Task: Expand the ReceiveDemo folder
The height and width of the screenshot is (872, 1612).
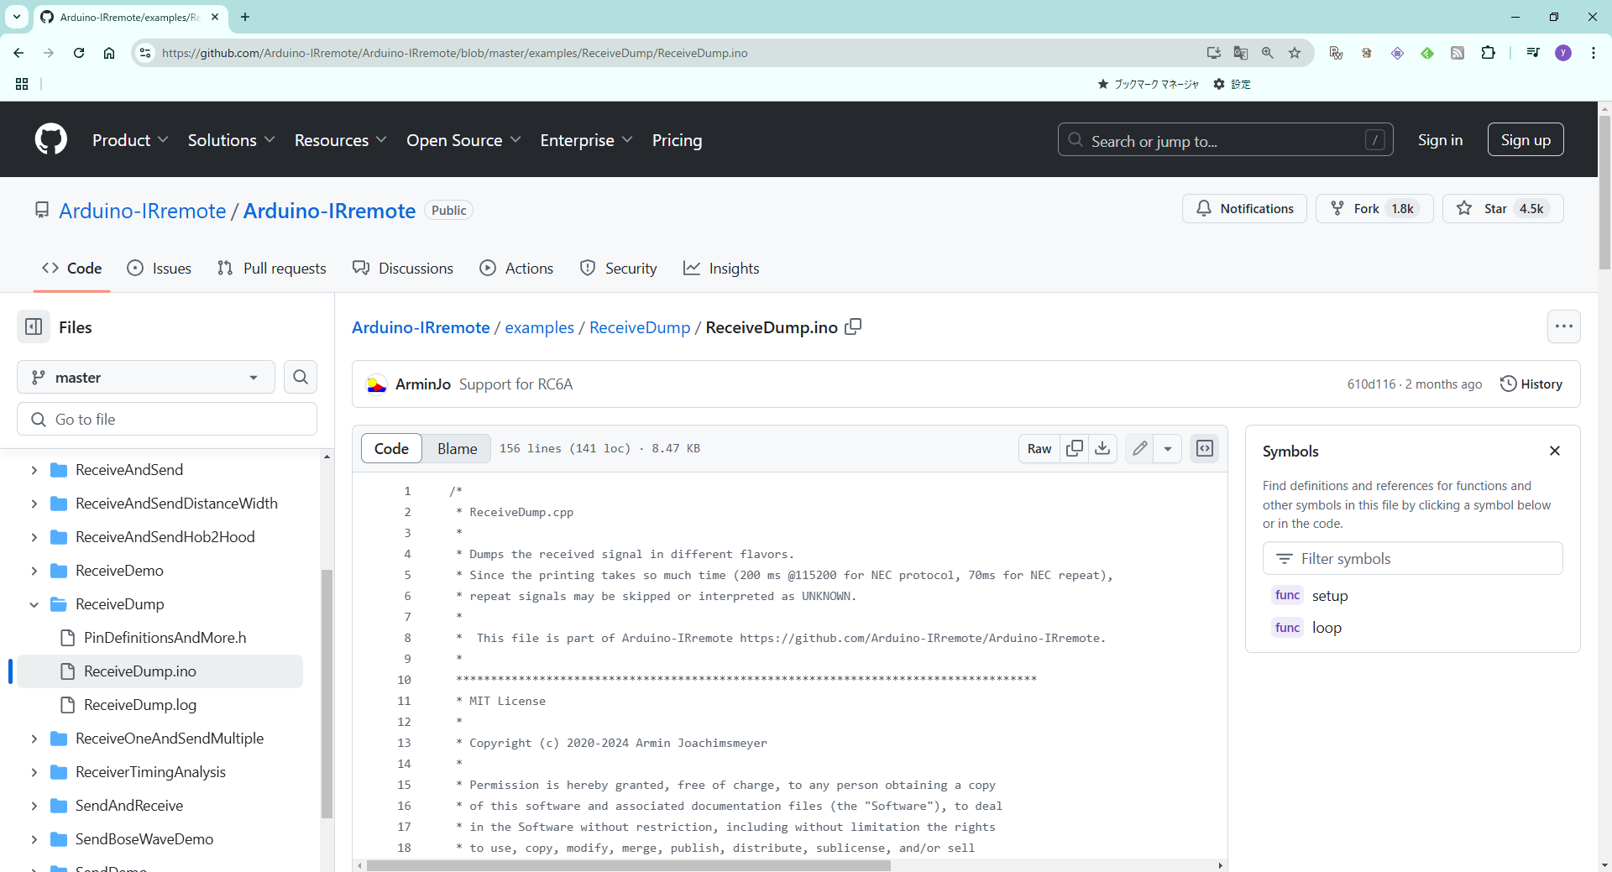Action: click(x=34, y=571)
